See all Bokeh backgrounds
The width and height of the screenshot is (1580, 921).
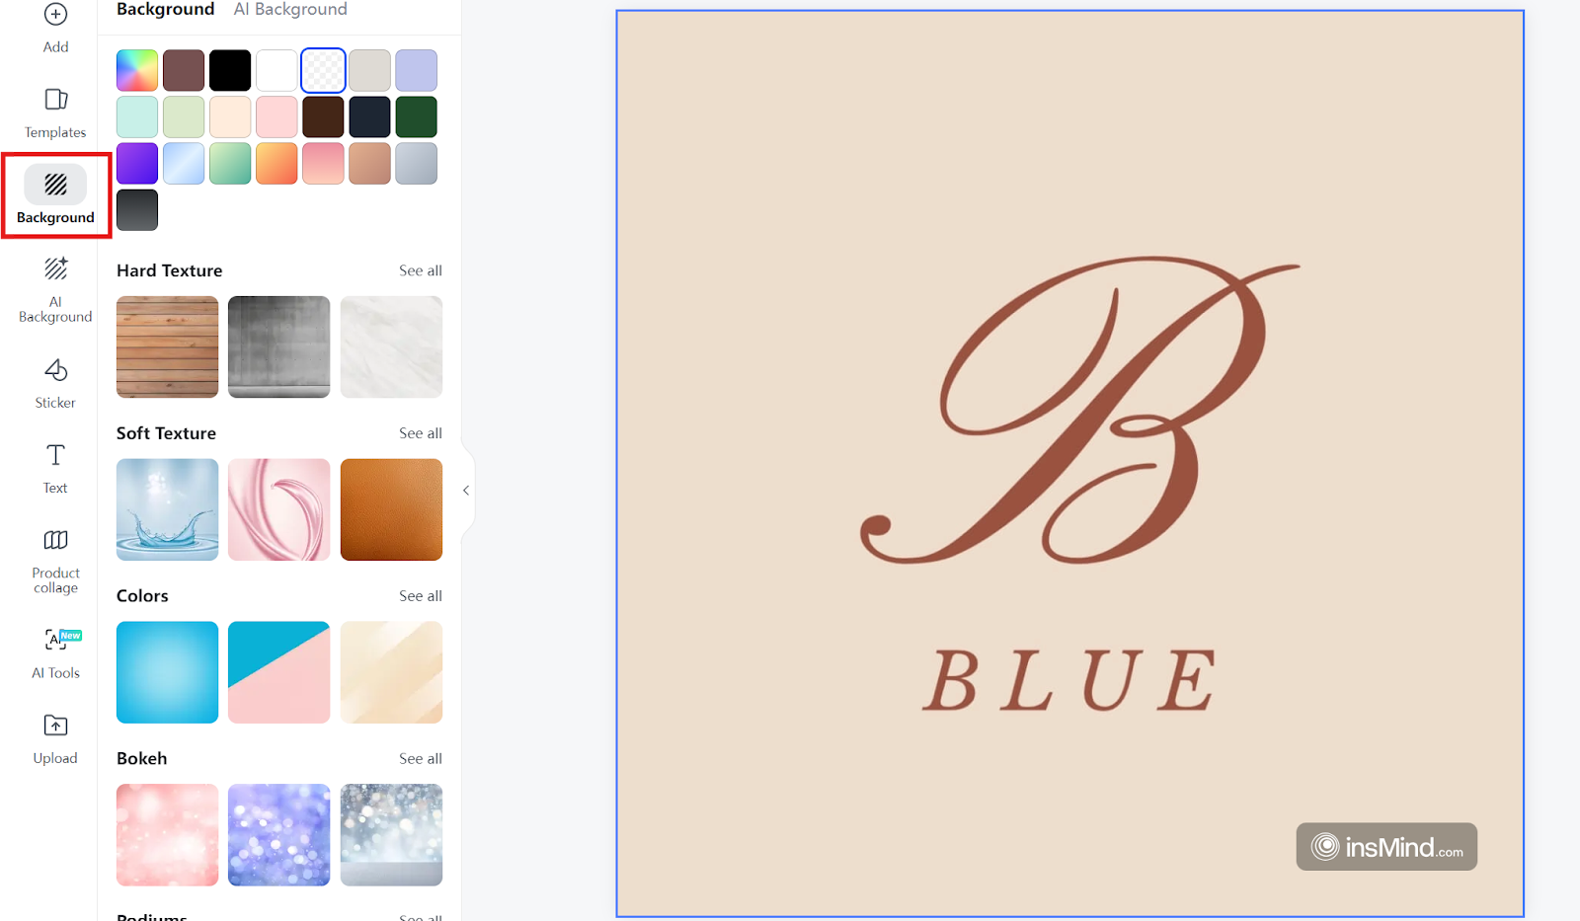click(x=421, y=758)
